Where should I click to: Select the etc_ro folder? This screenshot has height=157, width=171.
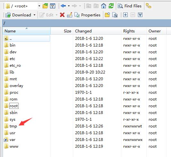(x=15, y=65)
